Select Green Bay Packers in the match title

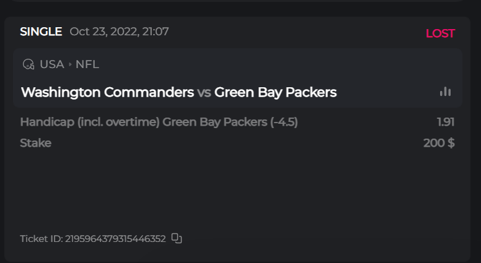tap(275, 92)
